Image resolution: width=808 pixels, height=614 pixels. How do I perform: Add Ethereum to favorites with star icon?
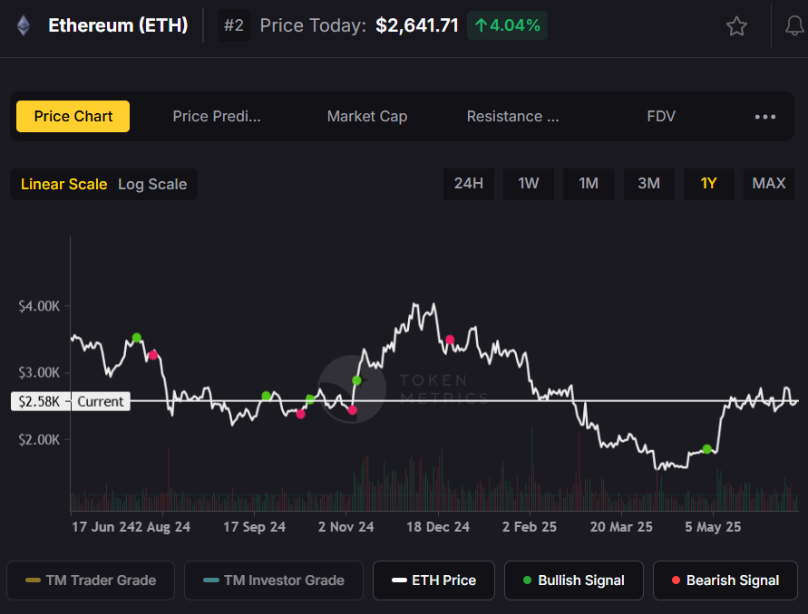[736, 26]
